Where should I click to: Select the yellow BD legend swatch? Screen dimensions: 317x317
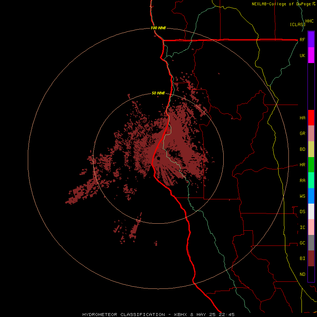coord(311,149)
